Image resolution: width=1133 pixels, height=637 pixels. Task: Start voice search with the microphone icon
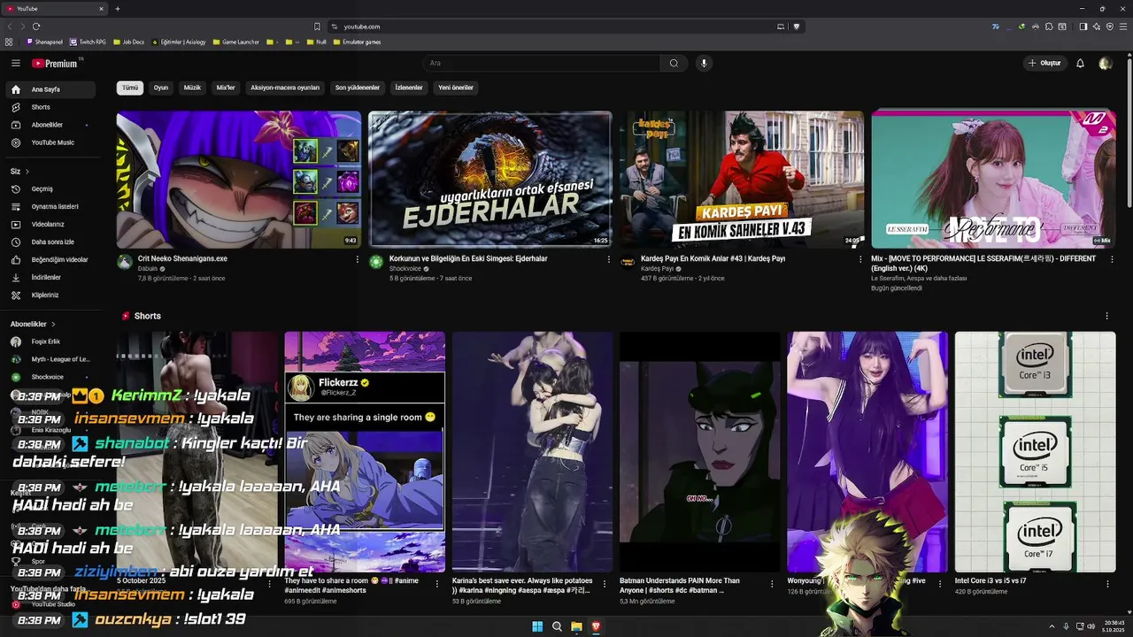[x=704, y=63]
